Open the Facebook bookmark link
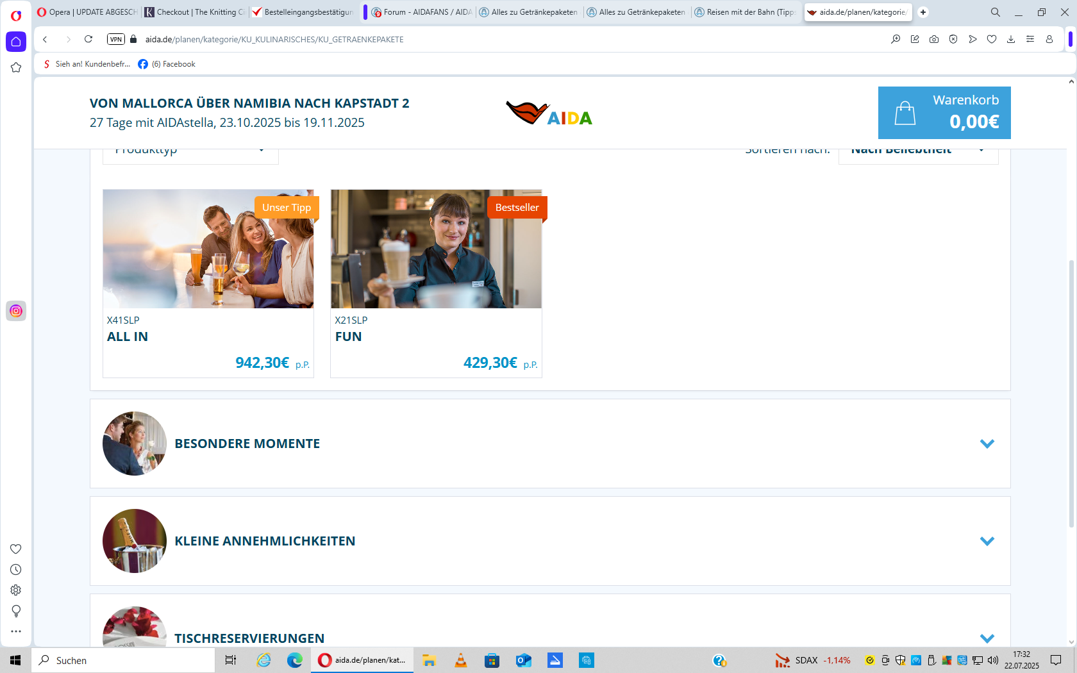 point(167,64)
